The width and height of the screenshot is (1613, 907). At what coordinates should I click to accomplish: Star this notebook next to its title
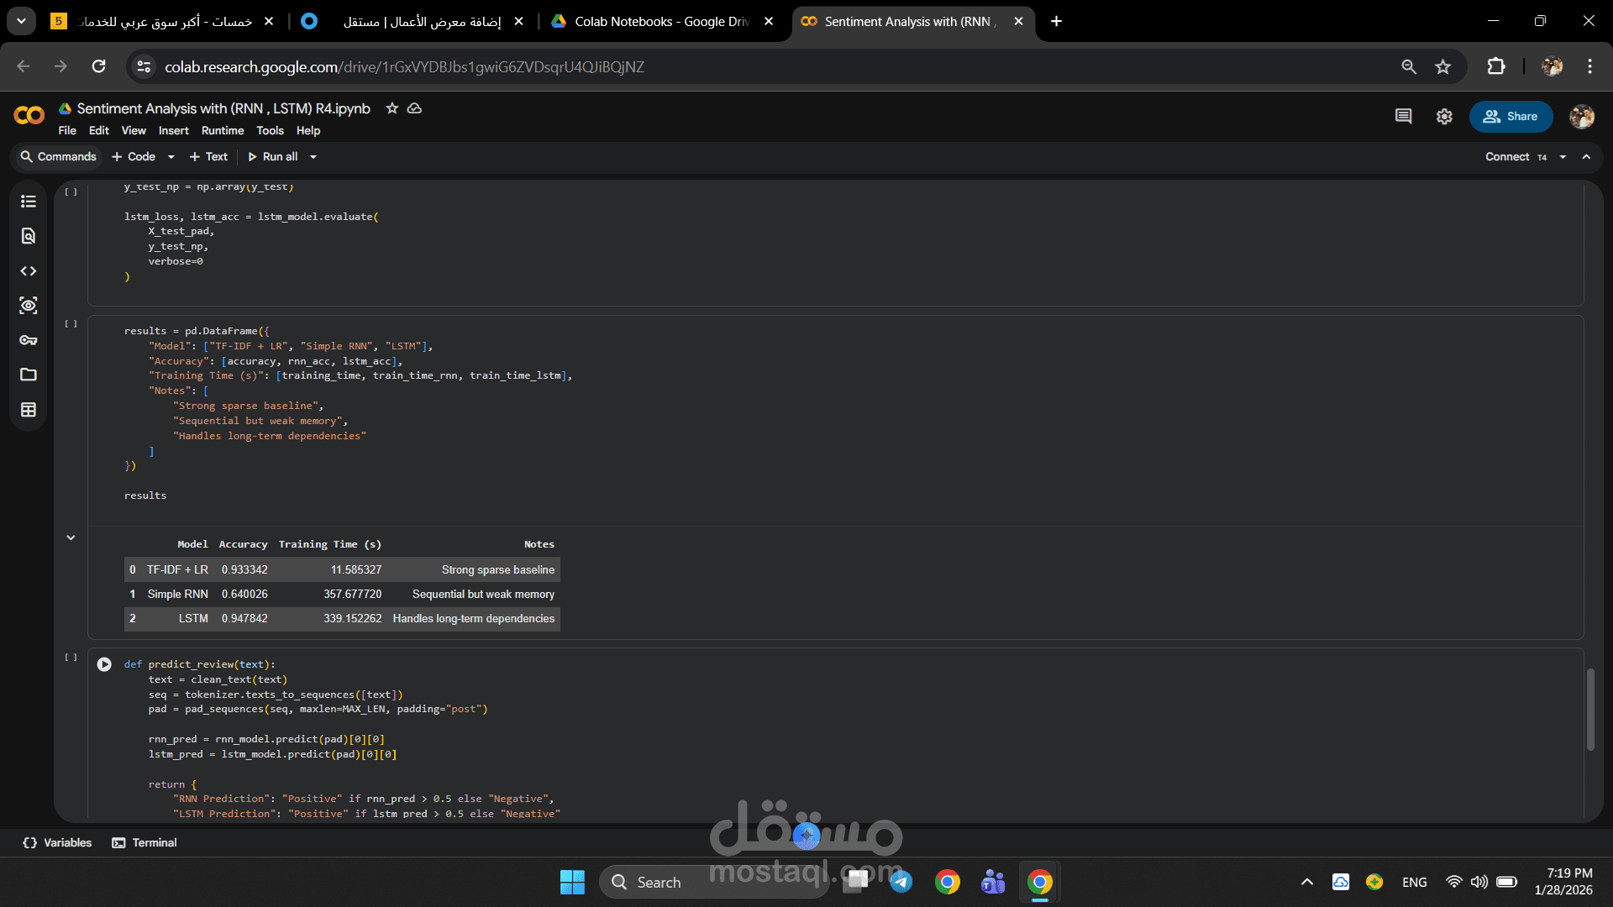[391, 108]
